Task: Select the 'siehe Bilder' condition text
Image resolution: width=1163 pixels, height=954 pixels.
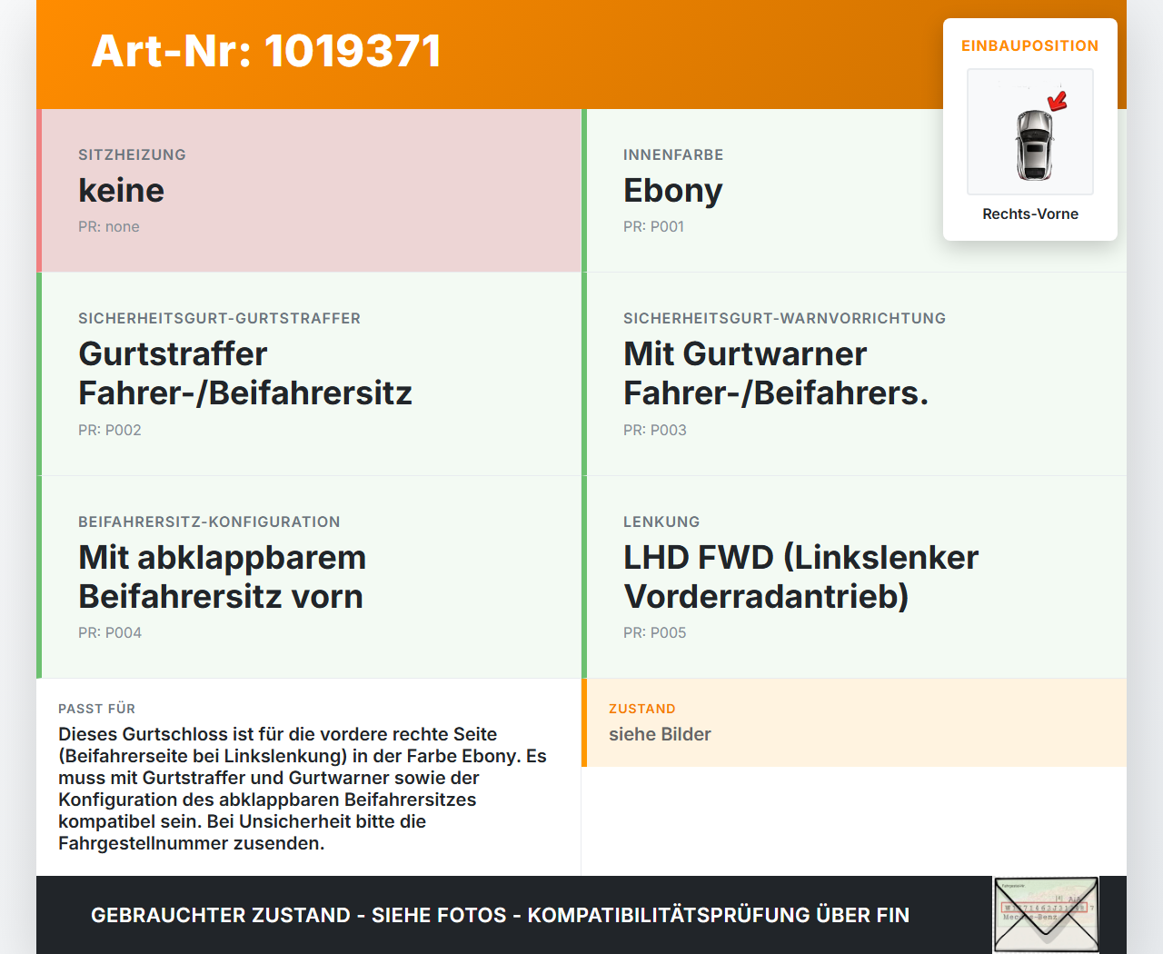Action: 660,734
